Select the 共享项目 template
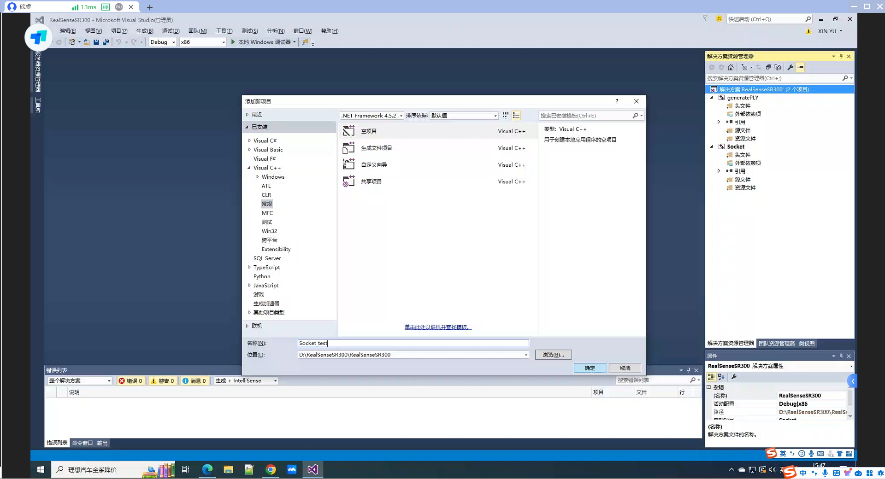This screenshot has height=479, width=885. click(x=438, y=181)
